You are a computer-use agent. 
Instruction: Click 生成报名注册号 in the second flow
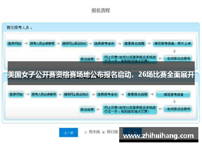(178, 109)
